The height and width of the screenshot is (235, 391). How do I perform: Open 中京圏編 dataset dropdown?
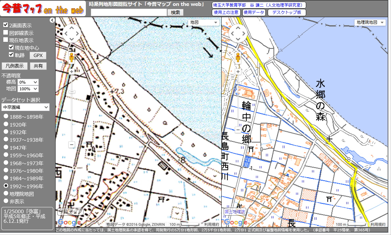[25, 107]
